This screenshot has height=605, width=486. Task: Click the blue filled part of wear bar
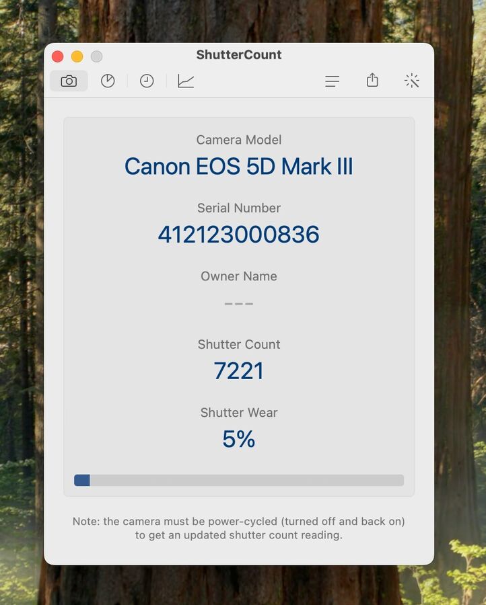82,480
